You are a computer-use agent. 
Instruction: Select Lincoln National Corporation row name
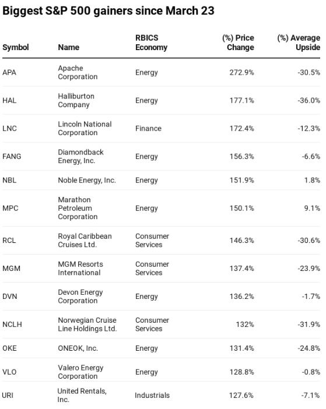[85, 128]
